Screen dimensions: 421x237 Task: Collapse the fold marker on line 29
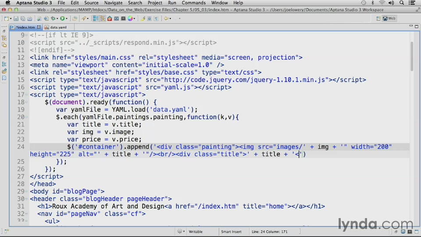coord(26,191)
